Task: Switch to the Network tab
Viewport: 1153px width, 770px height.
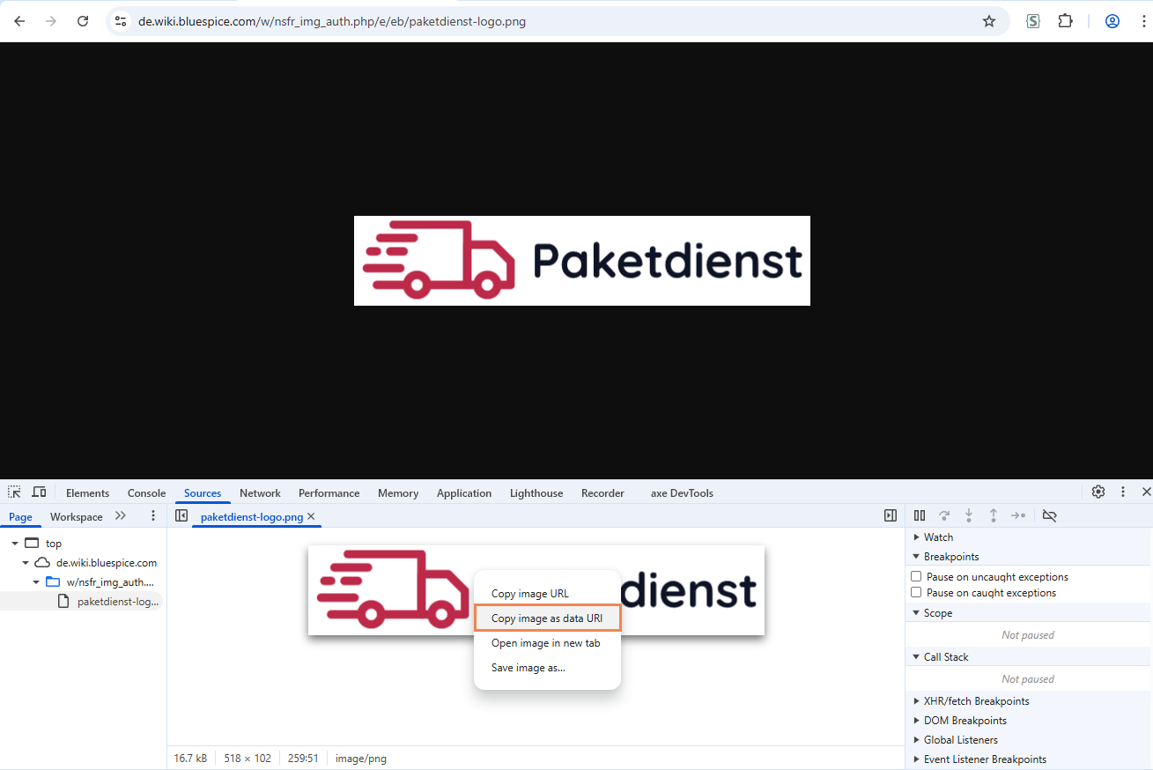Action: [260, 493]
